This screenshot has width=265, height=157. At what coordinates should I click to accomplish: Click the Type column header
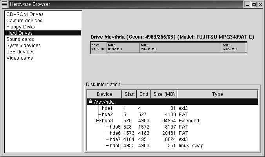pos(217,94)
